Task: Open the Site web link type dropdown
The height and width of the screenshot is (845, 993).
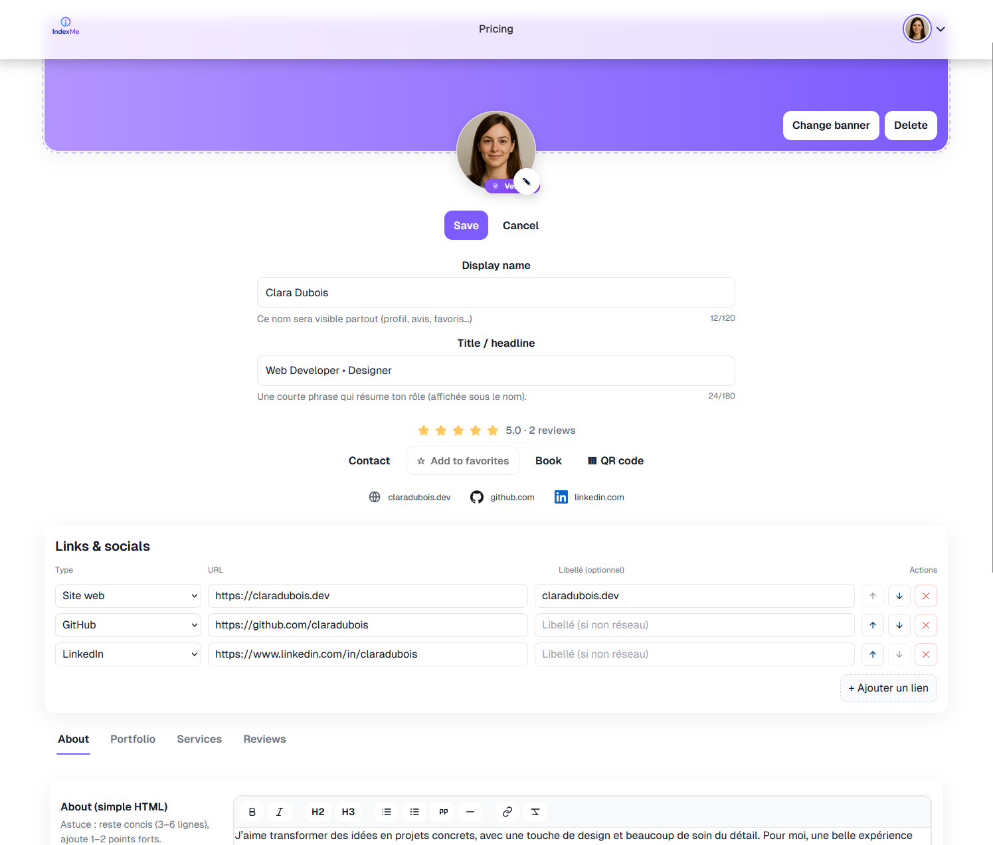Action: point(128,595)
